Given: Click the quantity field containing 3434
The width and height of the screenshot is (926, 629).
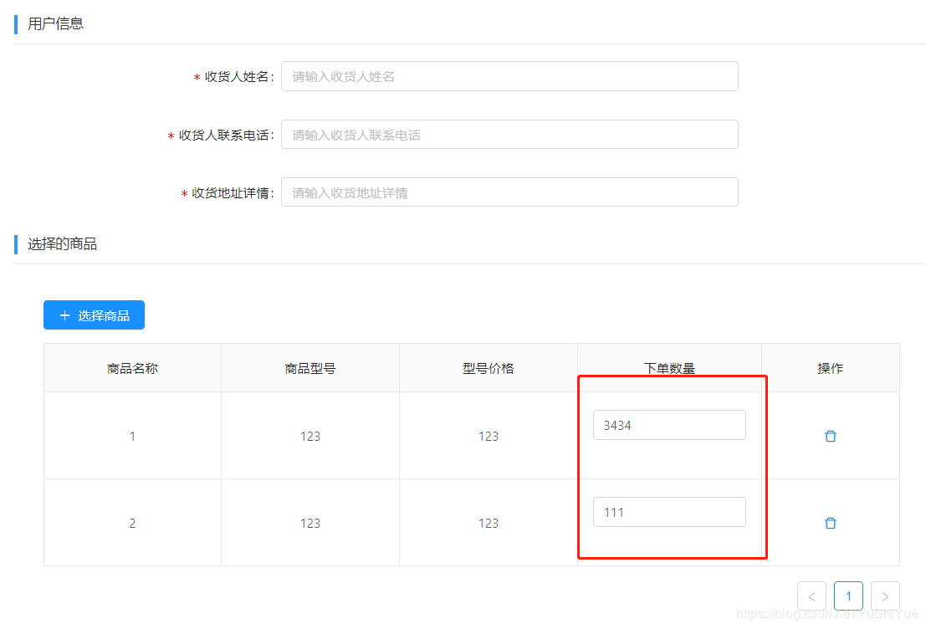Looking at the screenshot, I should click(668, 425).
